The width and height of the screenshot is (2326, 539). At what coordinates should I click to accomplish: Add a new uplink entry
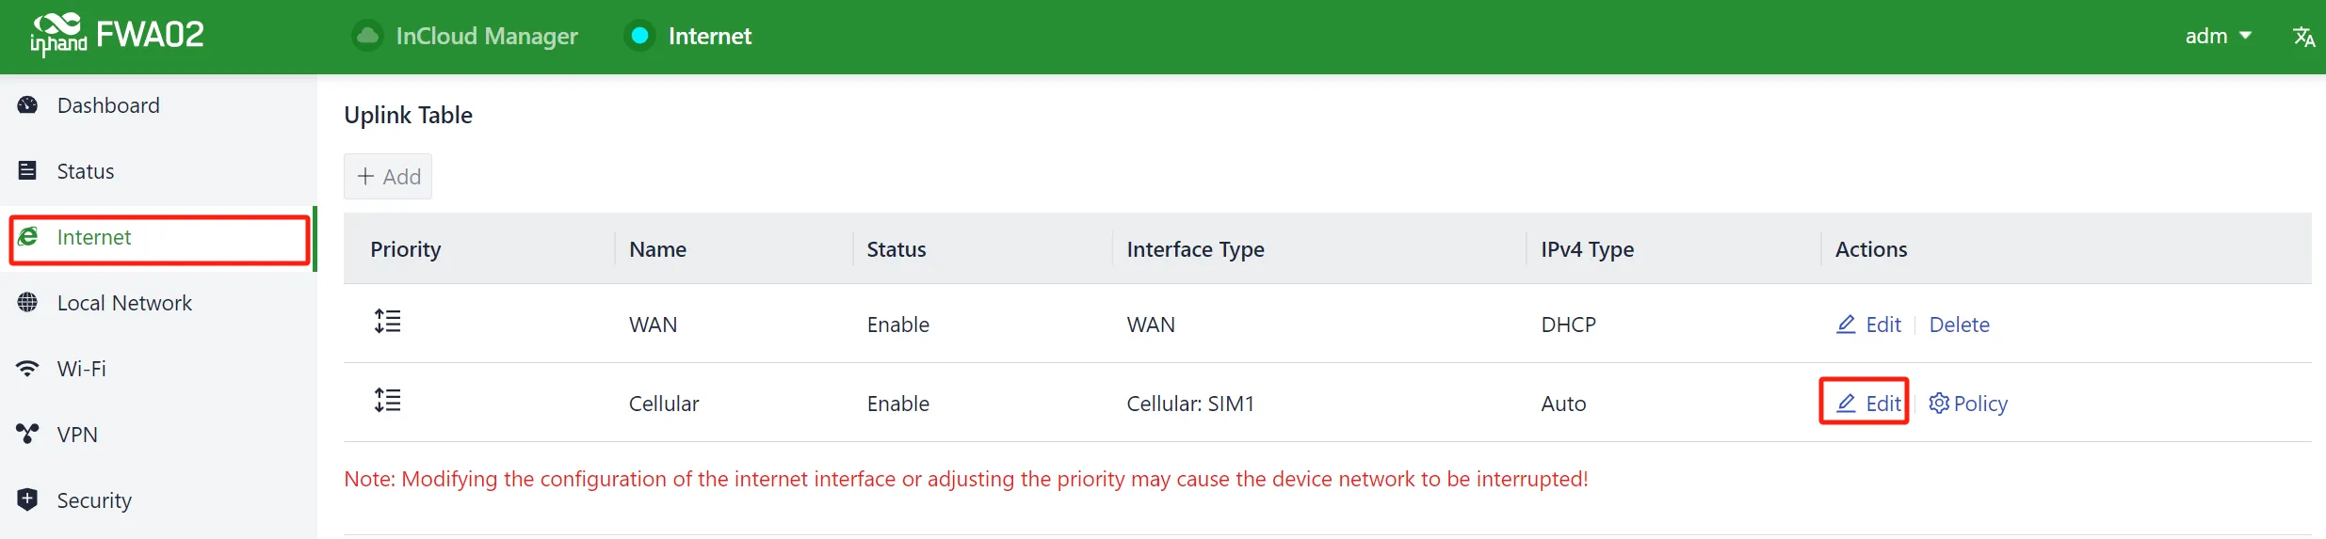[388, 176]
